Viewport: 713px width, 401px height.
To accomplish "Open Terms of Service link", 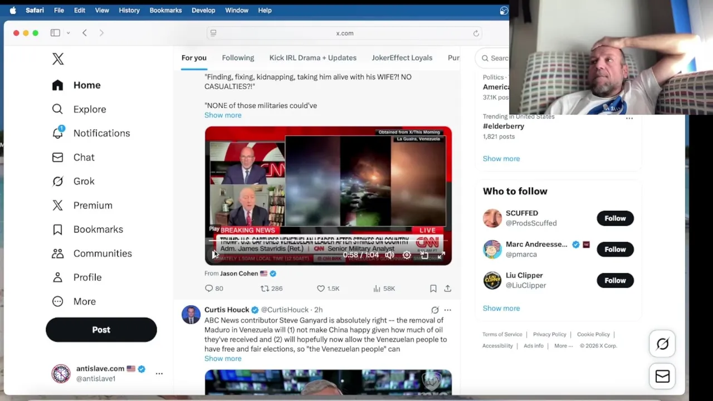I will tap(502, 335).
